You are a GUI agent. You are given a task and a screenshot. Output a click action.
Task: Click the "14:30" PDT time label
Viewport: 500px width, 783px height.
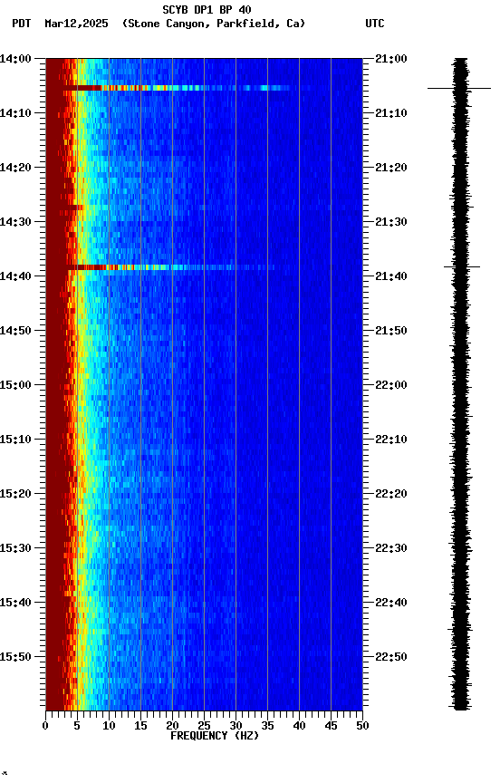[15, 222]
